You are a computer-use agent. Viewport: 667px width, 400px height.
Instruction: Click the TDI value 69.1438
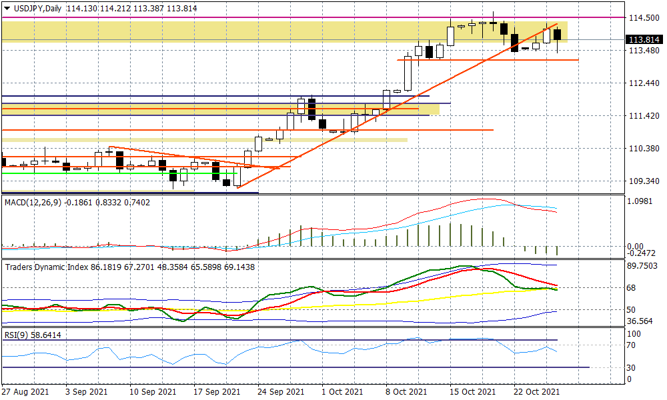pyautogui.click(x=239, y=267)
